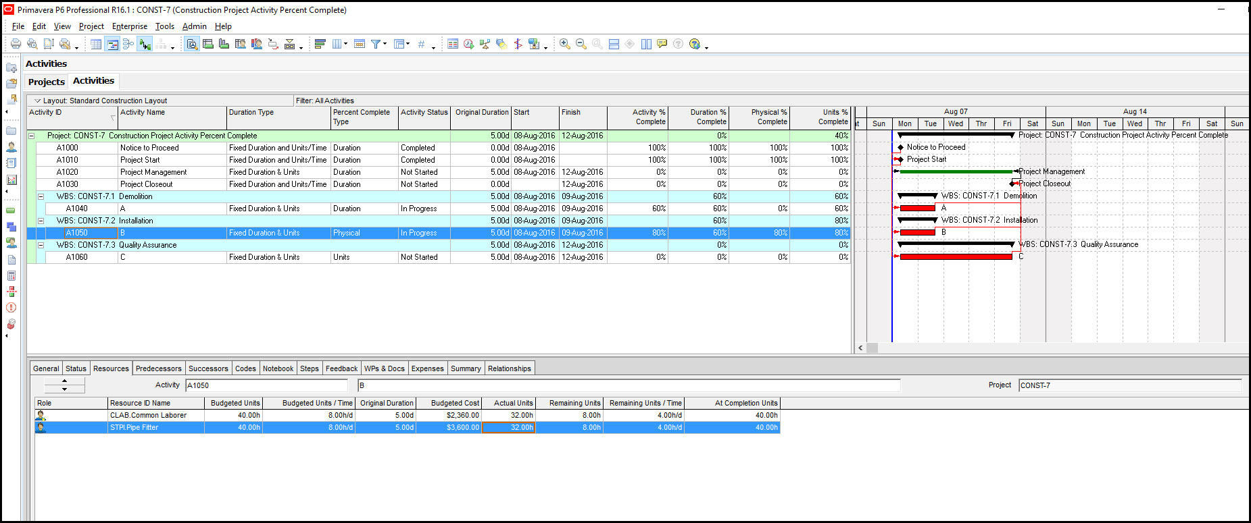Image resolution: width=1251 pixels, height=523 pixels.
Task: Open the Timescale toolbar icon
Action: (360, 44)
